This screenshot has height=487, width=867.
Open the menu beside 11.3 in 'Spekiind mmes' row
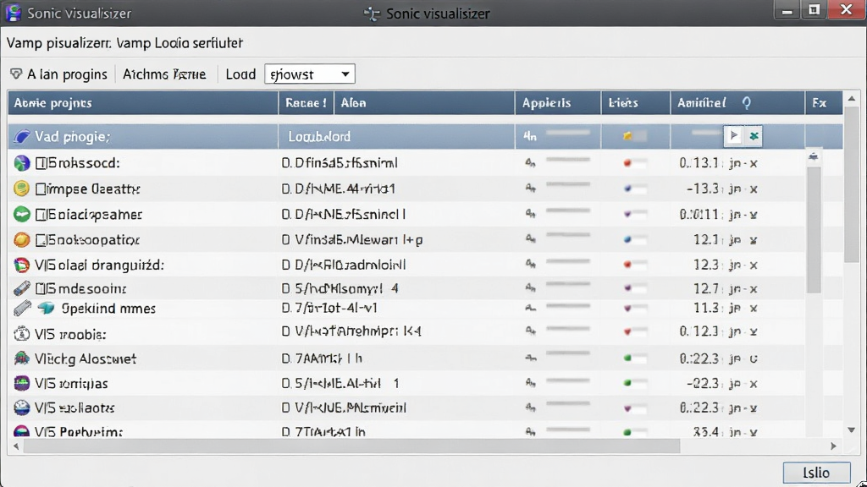[736, 308]
